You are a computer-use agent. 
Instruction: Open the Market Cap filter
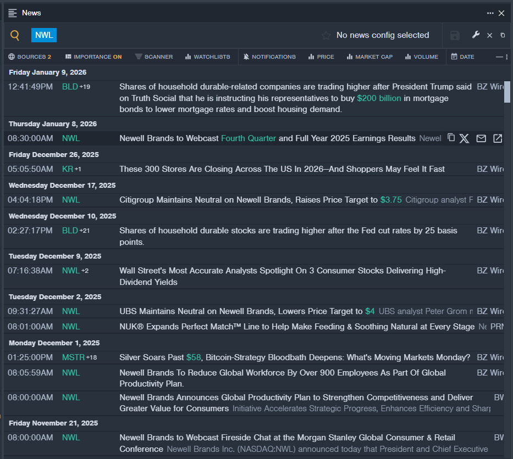369,57
